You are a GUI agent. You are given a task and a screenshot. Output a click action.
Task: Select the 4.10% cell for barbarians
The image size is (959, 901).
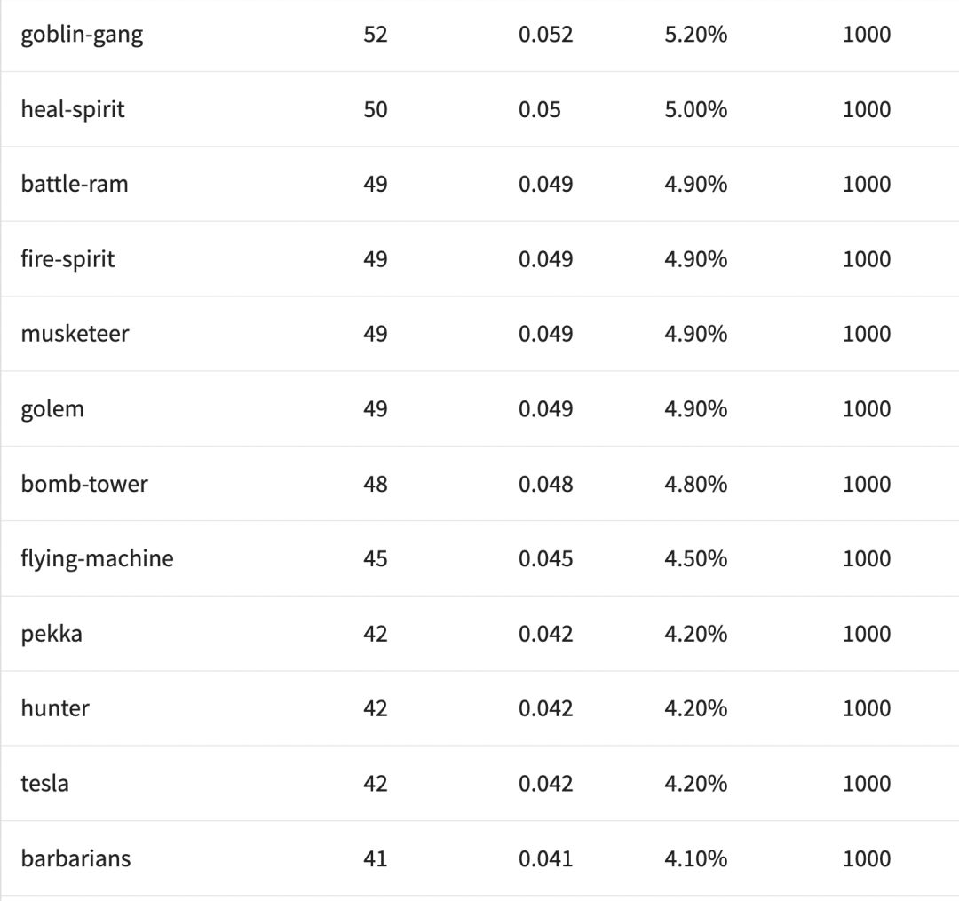click(x=695, y=858)
